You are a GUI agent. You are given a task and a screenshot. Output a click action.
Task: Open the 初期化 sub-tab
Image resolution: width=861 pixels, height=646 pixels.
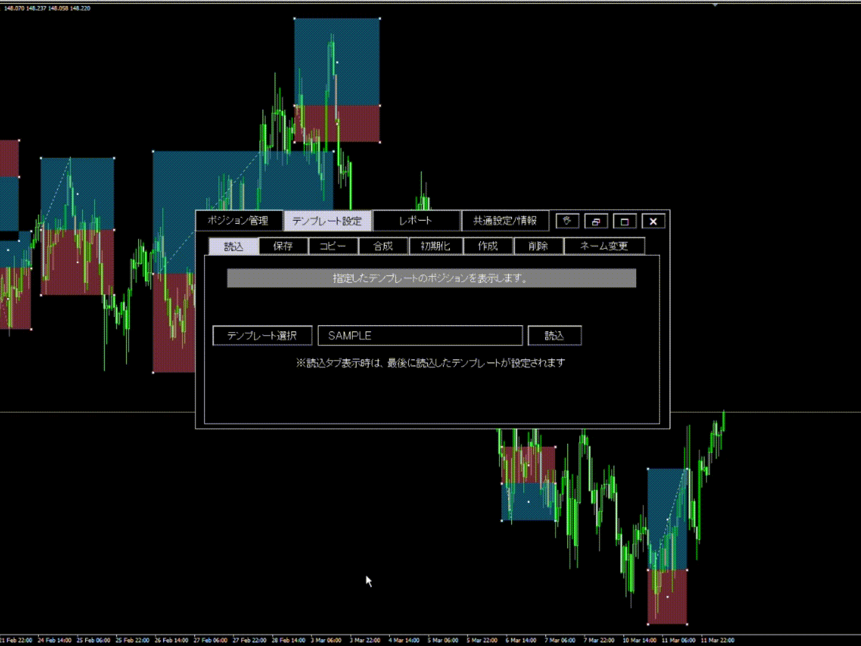[435, 246]
